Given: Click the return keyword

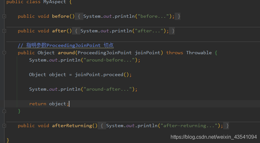Looking at the screenshot, I should pos(38,104).
